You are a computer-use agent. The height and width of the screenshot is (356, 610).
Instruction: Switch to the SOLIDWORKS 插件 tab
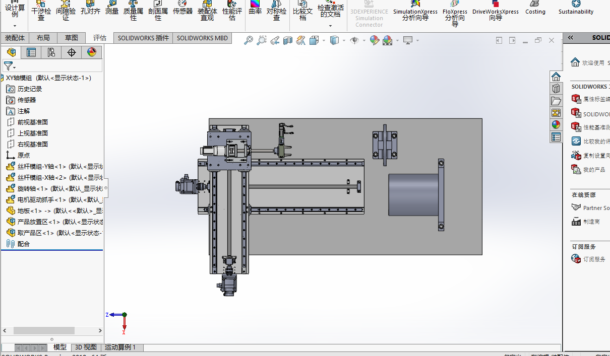pos(143,38)
